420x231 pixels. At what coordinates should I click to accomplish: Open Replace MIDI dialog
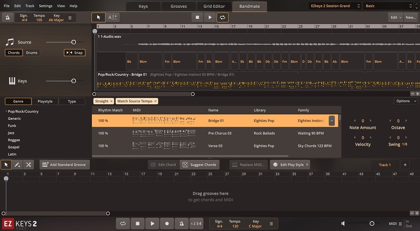point(249,165)
